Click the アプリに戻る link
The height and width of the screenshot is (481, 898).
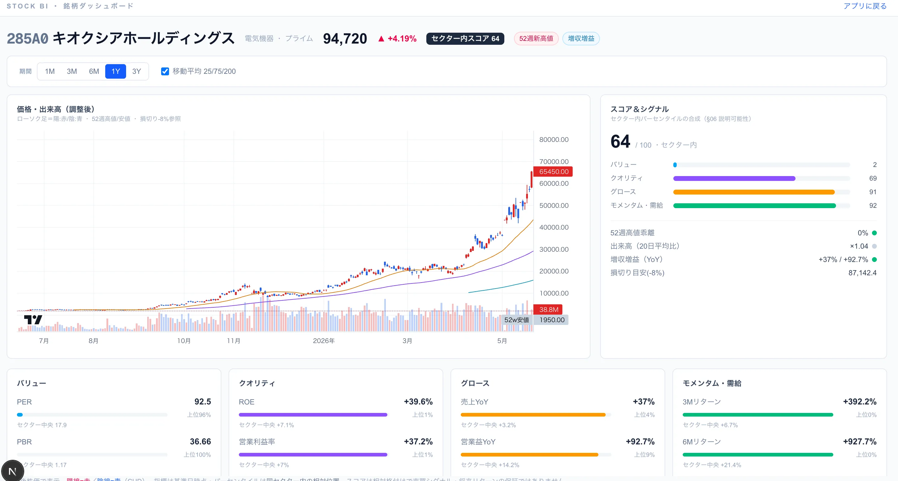(x=865, y=6)
